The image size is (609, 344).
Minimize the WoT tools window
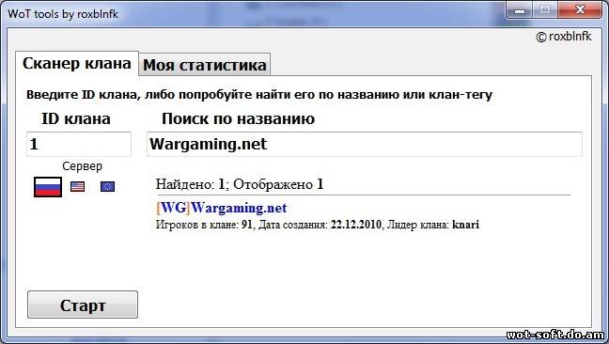point(520,10)
